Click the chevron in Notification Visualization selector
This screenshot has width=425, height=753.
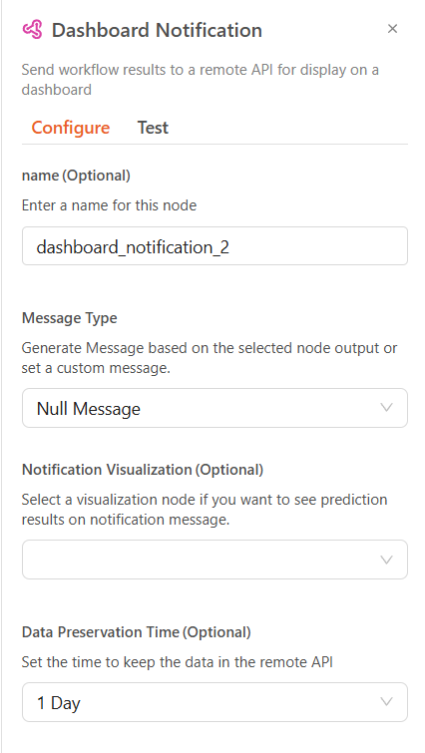386,560
